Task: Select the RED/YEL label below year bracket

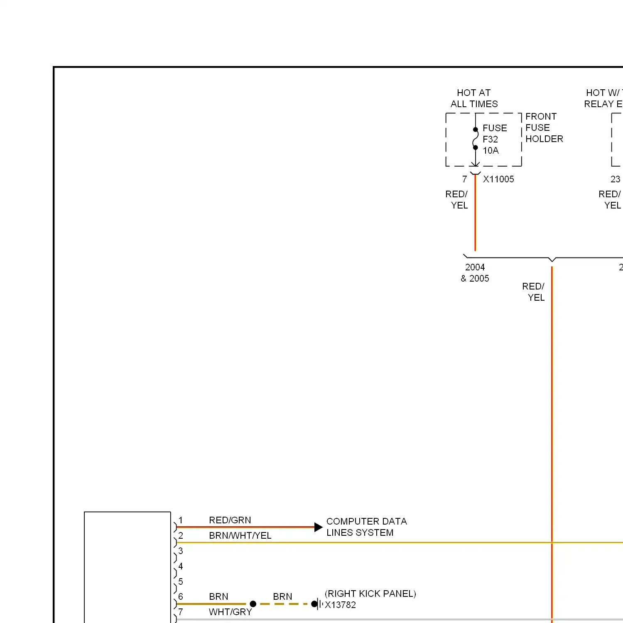Action: pos(533,292)
